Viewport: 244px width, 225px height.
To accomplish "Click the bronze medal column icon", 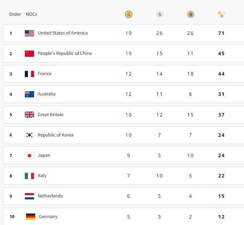I will [190, 15].
